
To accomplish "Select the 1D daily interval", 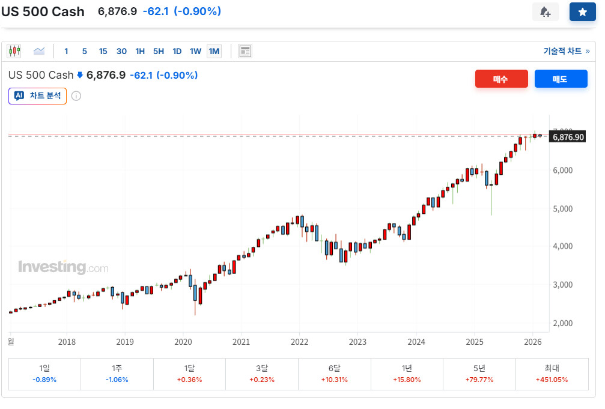I will pyautogui.click(x=177, y=51).
